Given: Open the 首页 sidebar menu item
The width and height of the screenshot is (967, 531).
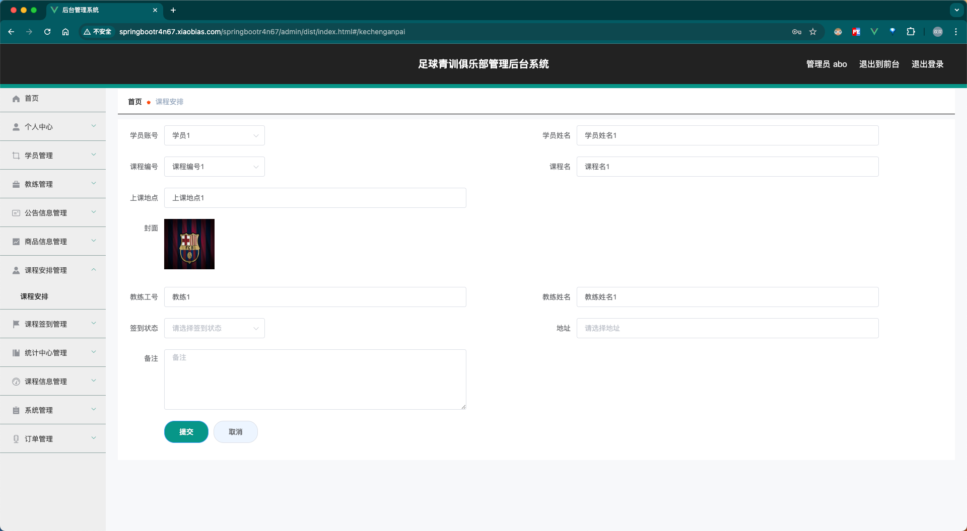Looking at the screenshot, I should [x=53, y=99].
